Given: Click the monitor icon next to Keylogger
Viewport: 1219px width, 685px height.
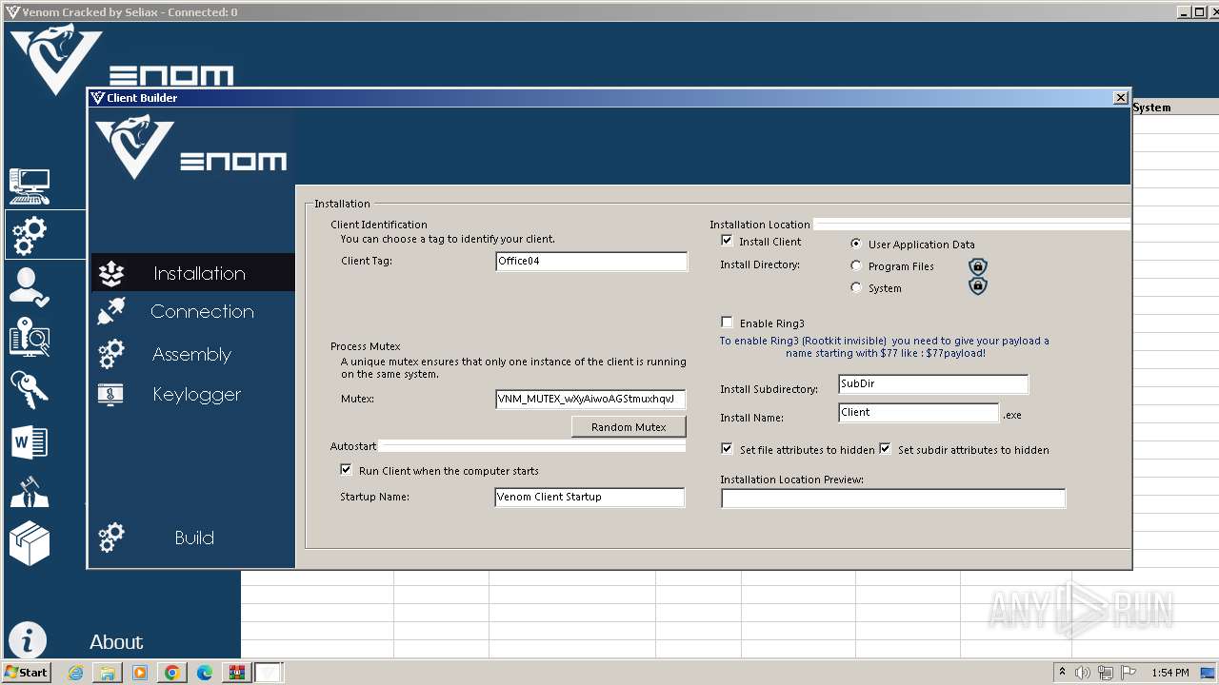Looking at the screenshot, I should pyautogui.click(x=110, y=394).
